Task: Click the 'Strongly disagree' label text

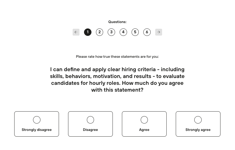Action: point(37,130)
